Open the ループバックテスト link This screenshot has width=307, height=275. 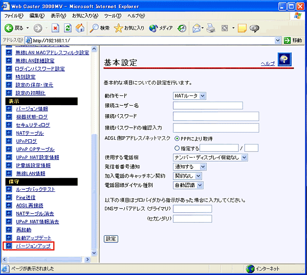pos(35,189)
